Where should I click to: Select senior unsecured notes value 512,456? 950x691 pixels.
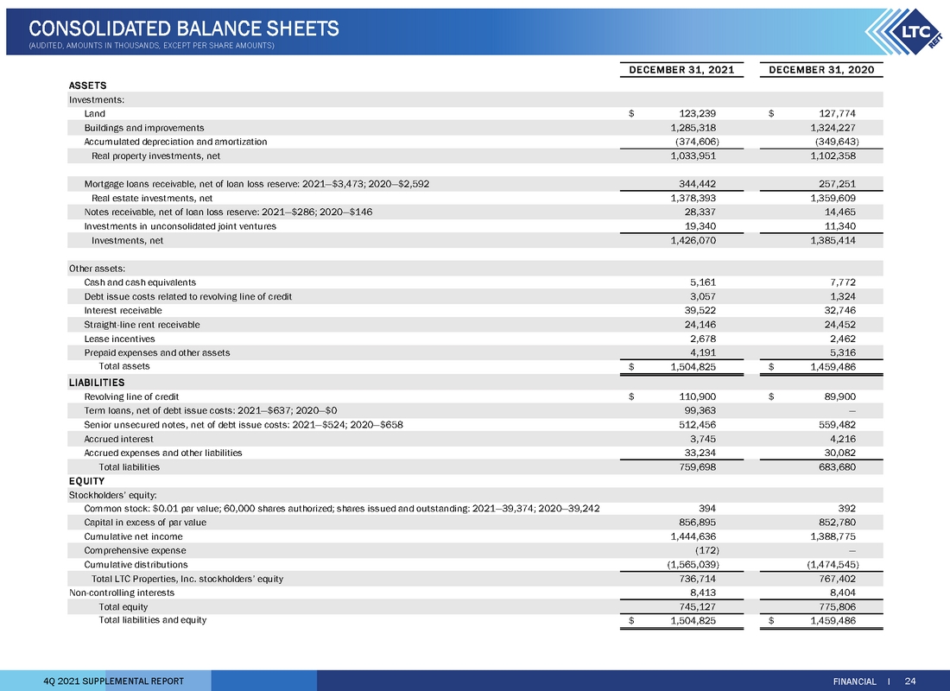click(x=697, y=425)
